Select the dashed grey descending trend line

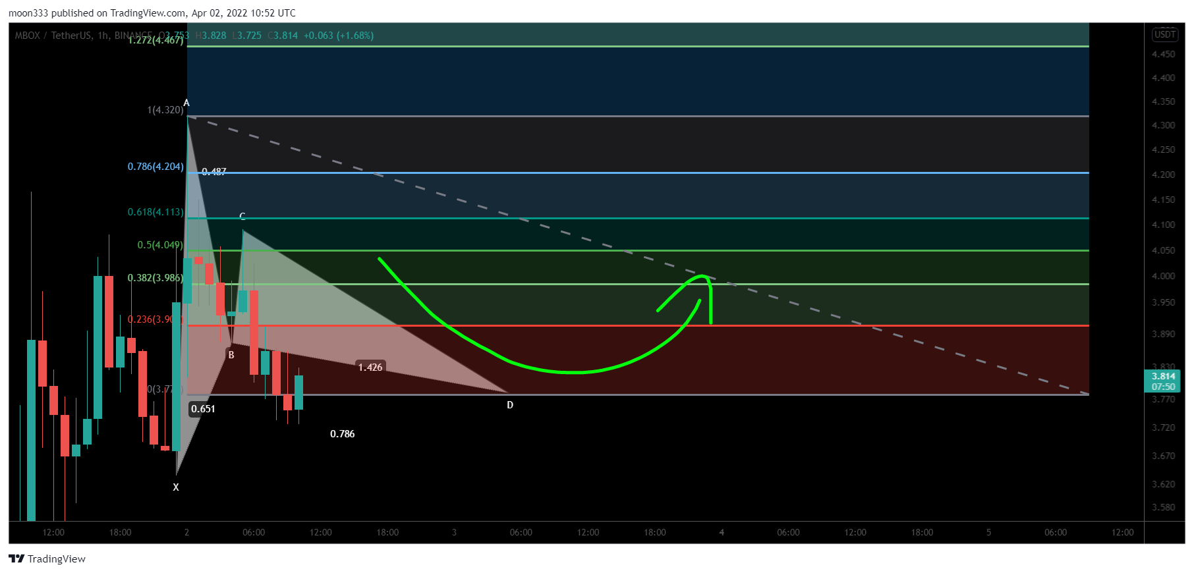tap(638, 256)
